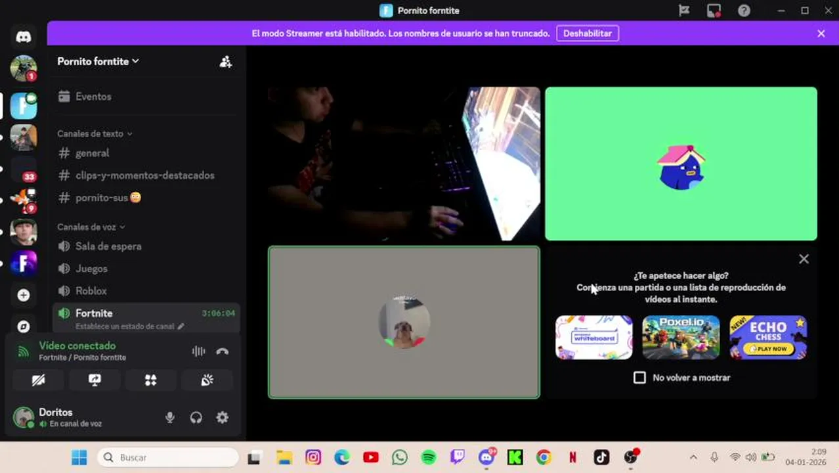Click the add a server plus icon
Viewport: 839px width, 473px height.
[x=24, y=295]
